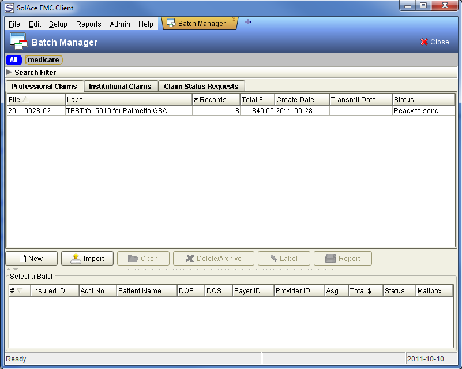The width and height of the screenshot is (462, 369).
Task: Click the SolAce logo in the title bar
Action: (x=8, y=8)
